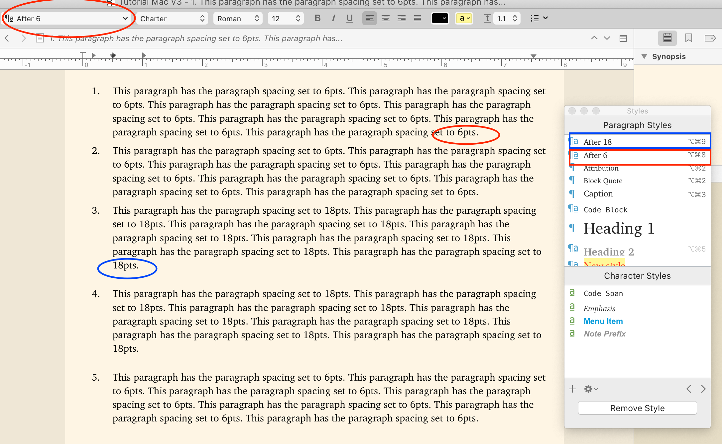This screenshot has width=722, height=444.
Task: Open the notes inspector tab
Action: (667, 38)
